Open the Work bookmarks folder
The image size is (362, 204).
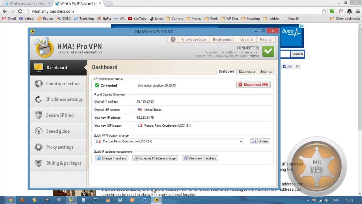[211, 18]
